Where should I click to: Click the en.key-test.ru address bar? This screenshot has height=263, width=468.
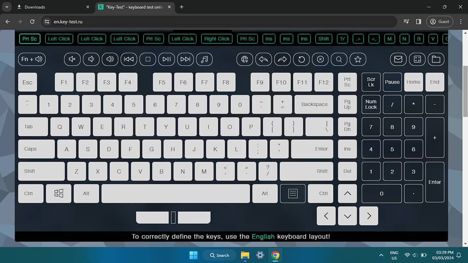click(219, 21)
